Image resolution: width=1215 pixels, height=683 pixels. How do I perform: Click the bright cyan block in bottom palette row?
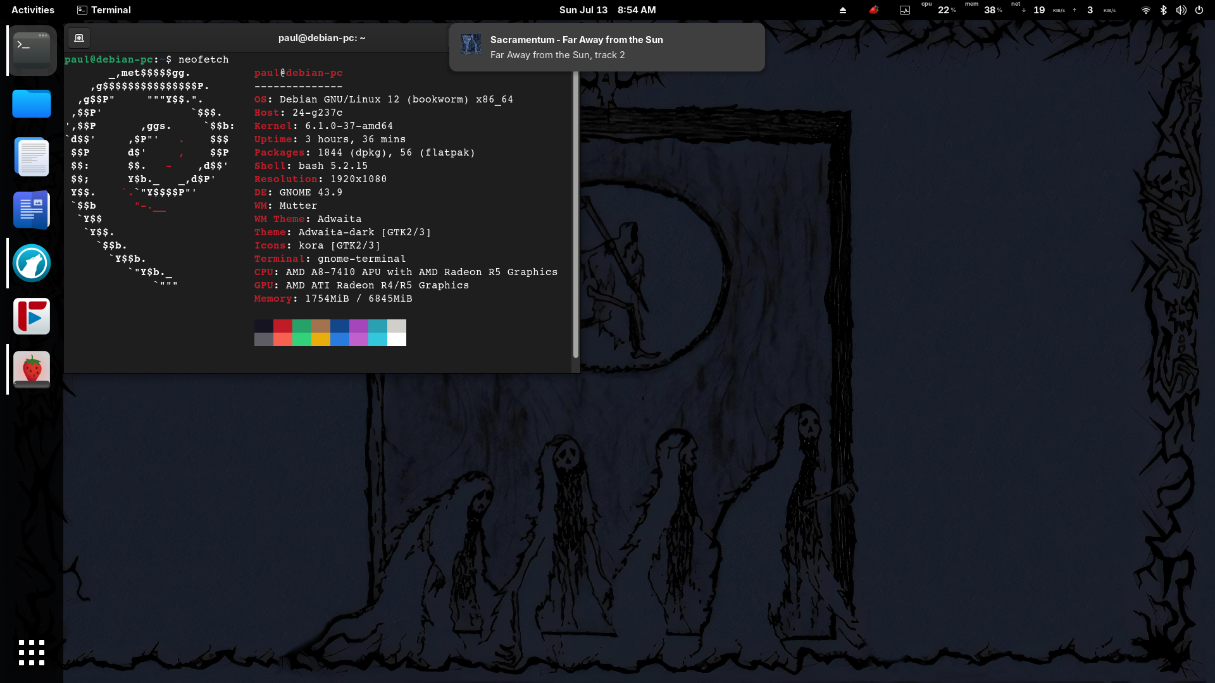[378, 339]
